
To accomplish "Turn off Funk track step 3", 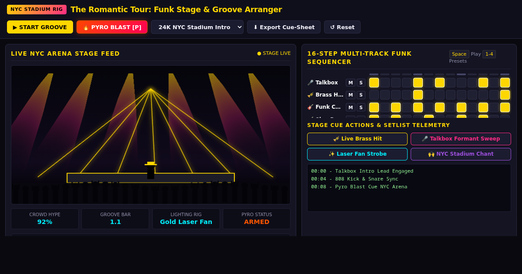I will coord(396,107).
